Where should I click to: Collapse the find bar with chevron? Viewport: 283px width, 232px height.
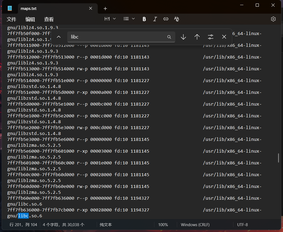(59, 37)
